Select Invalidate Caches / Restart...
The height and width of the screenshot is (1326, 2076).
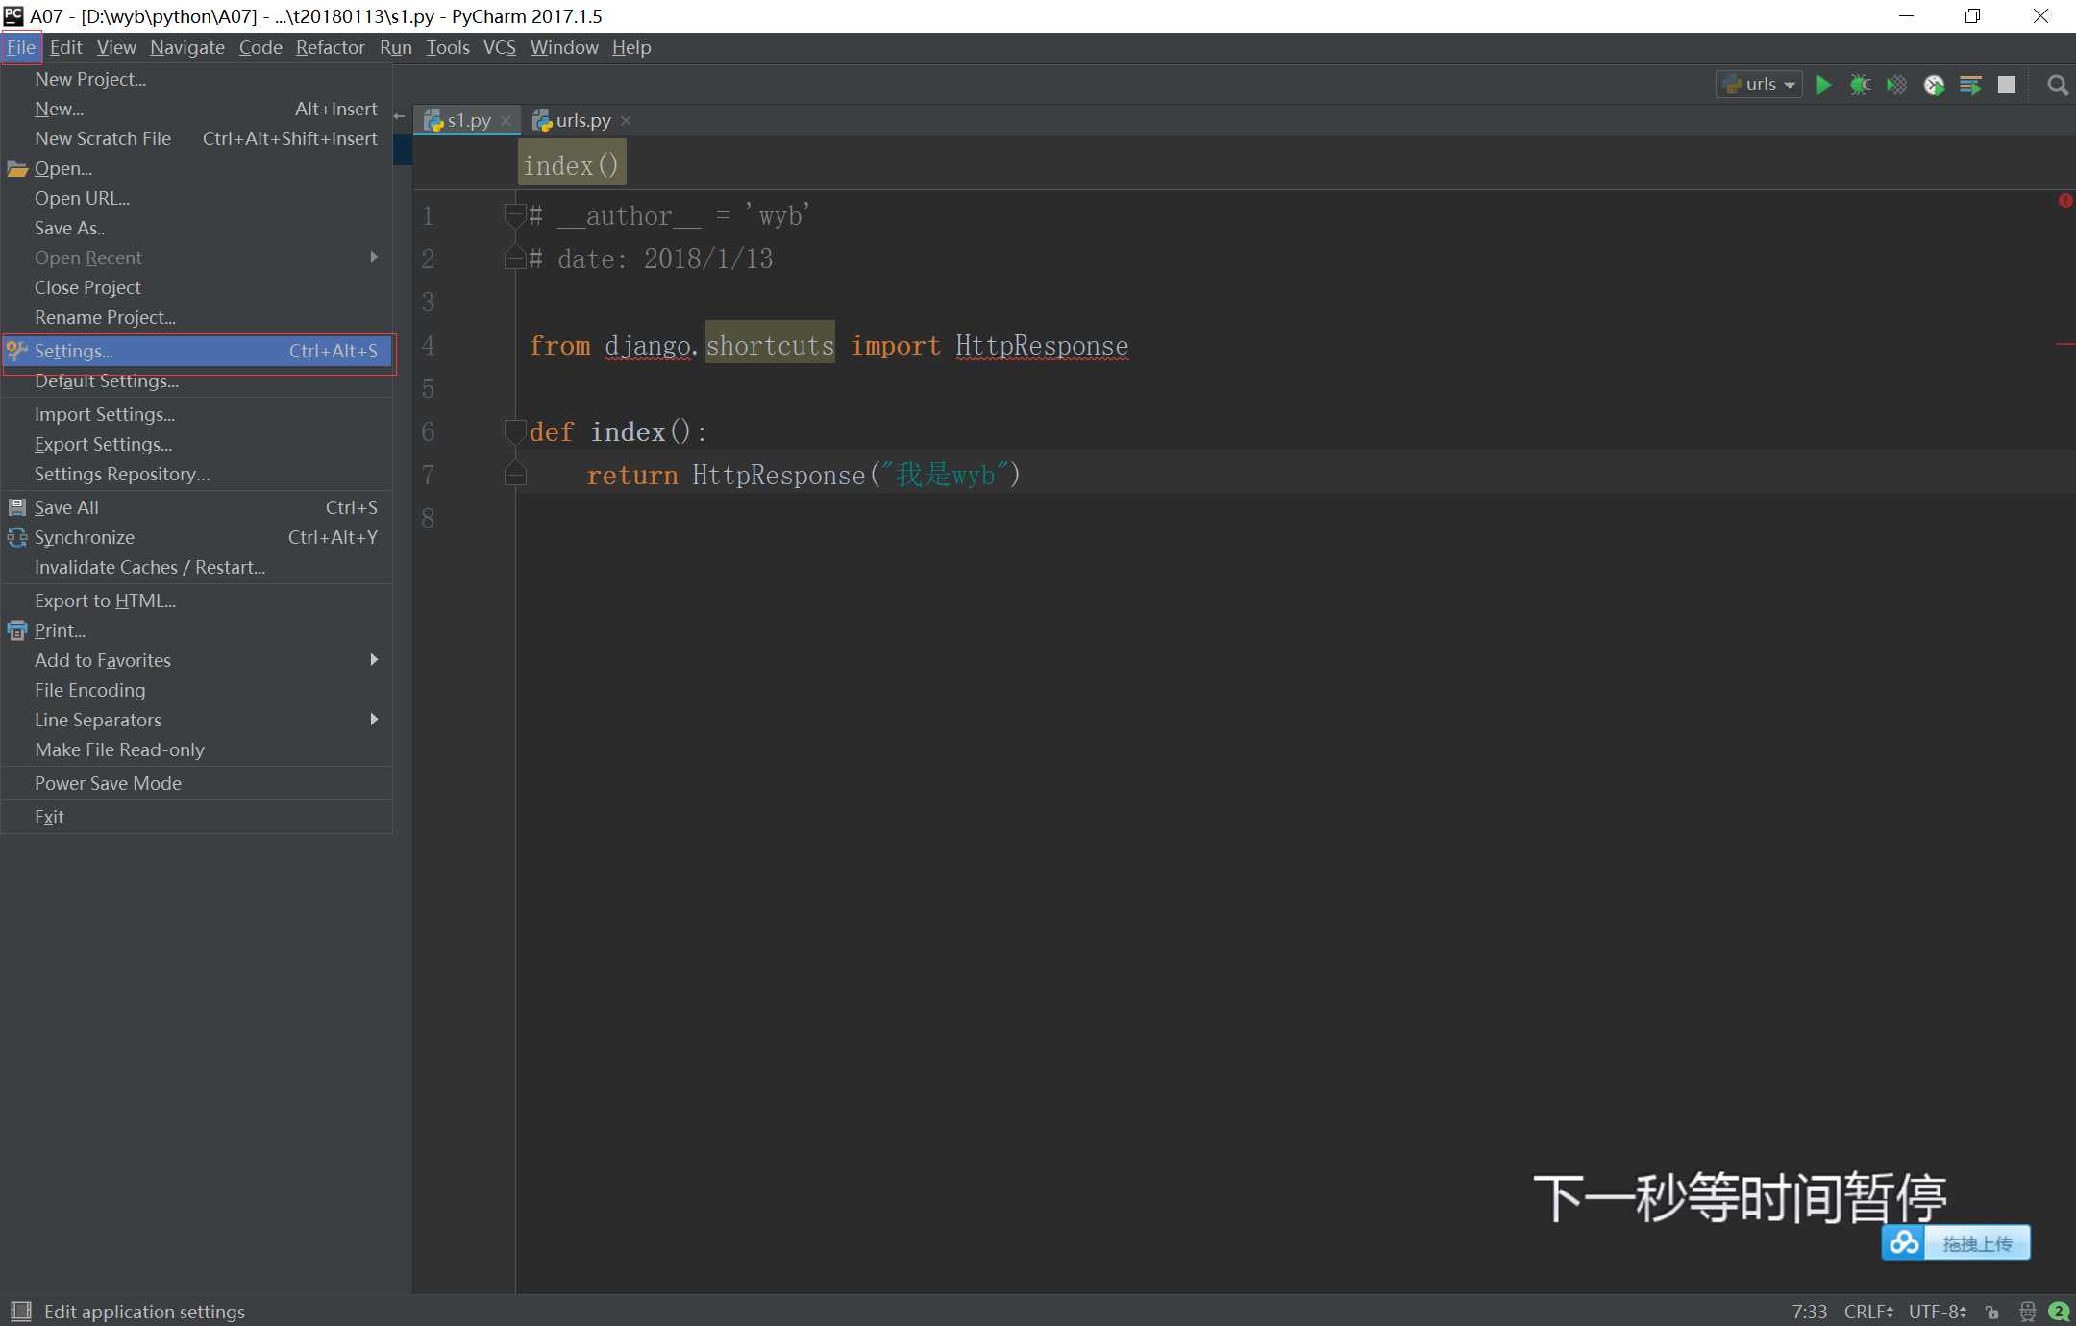tap(197, 567)
